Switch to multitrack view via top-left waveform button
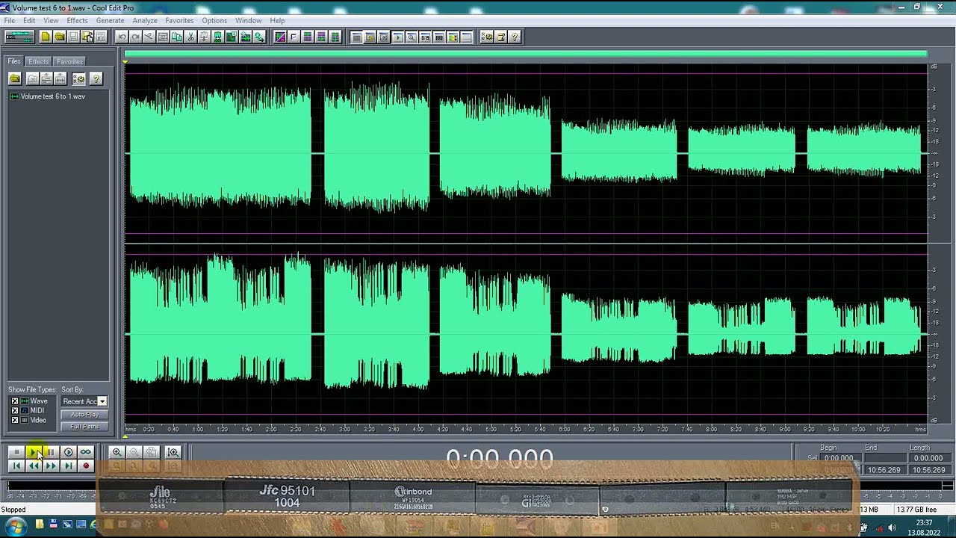 pyautogui.click(x=19, y=37)
